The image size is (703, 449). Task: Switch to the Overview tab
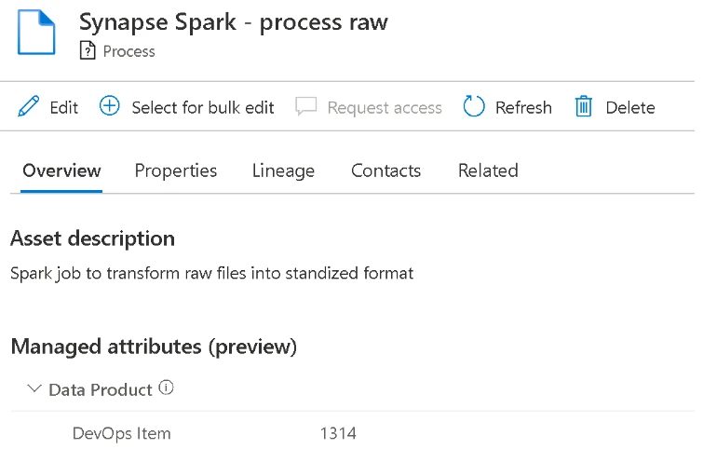coord(61,170)
